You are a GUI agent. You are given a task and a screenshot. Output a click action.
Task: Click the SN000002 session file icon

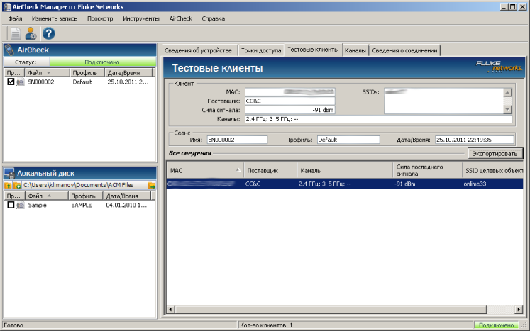tap(21, 82)
